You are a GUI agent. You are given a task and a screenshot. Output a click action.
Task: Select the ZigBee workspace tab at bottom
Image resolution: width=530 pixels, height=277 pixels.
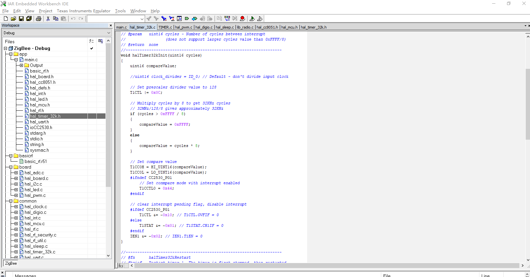[x=11, y=263]
